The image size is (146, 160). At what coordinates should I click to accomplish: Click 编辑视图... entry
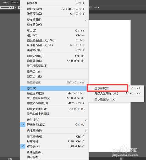click(54, 157)
